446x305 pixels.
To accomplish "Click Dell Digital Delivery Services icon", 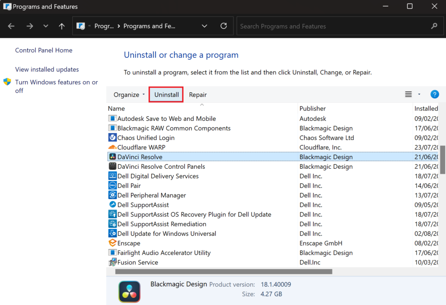I will pyautogui.click(x=112, y=176).
